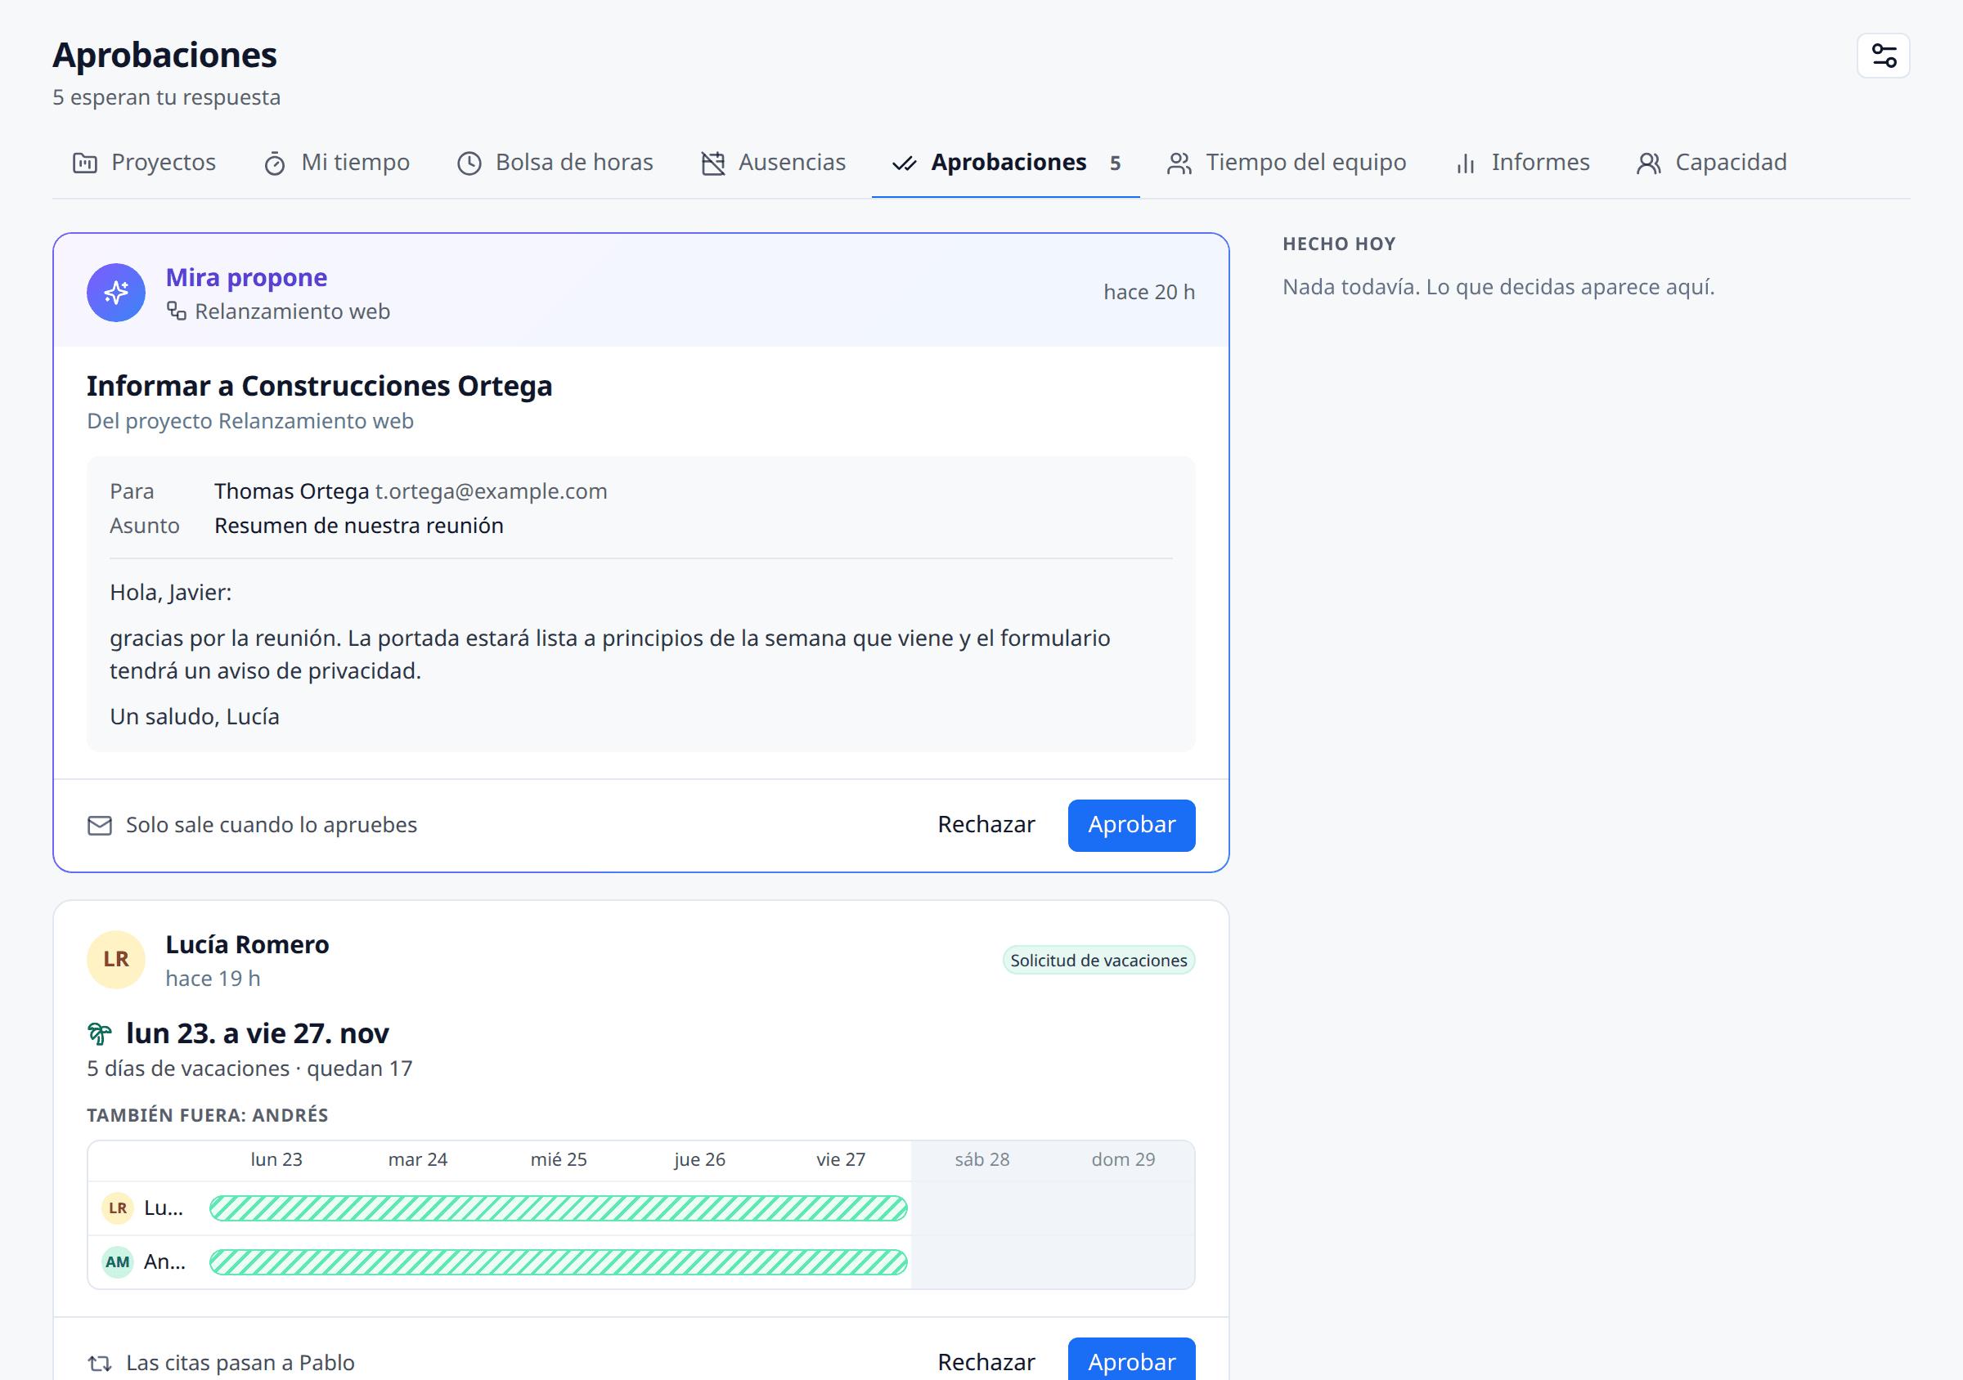This screenshot has height=1380, width=1963.
Task: Click the Proyectos folder icon
Action: (84, 163)
